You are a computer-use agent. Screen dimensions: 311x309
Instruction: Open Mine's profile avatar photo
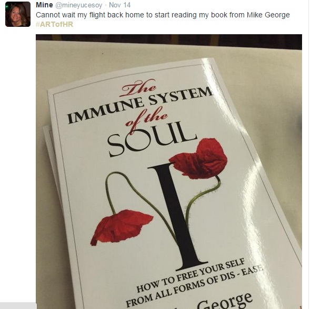18,14
